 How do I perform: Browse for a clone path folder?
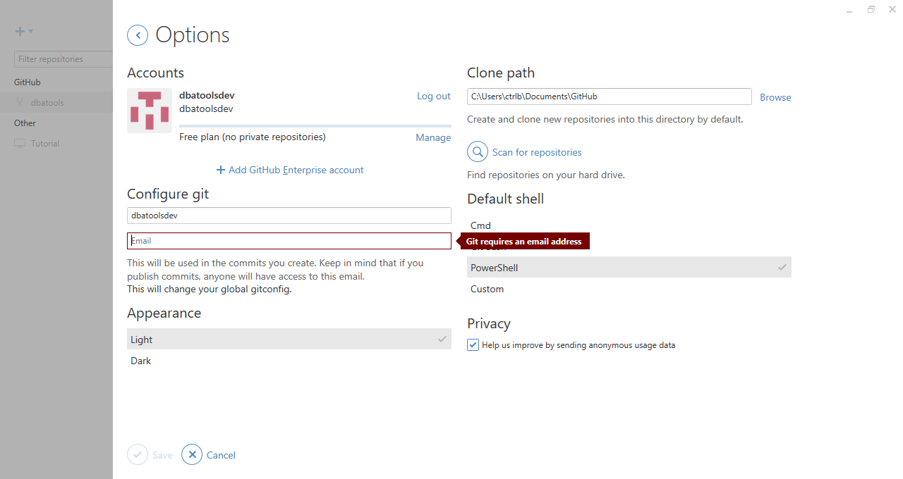click(775, 97)
